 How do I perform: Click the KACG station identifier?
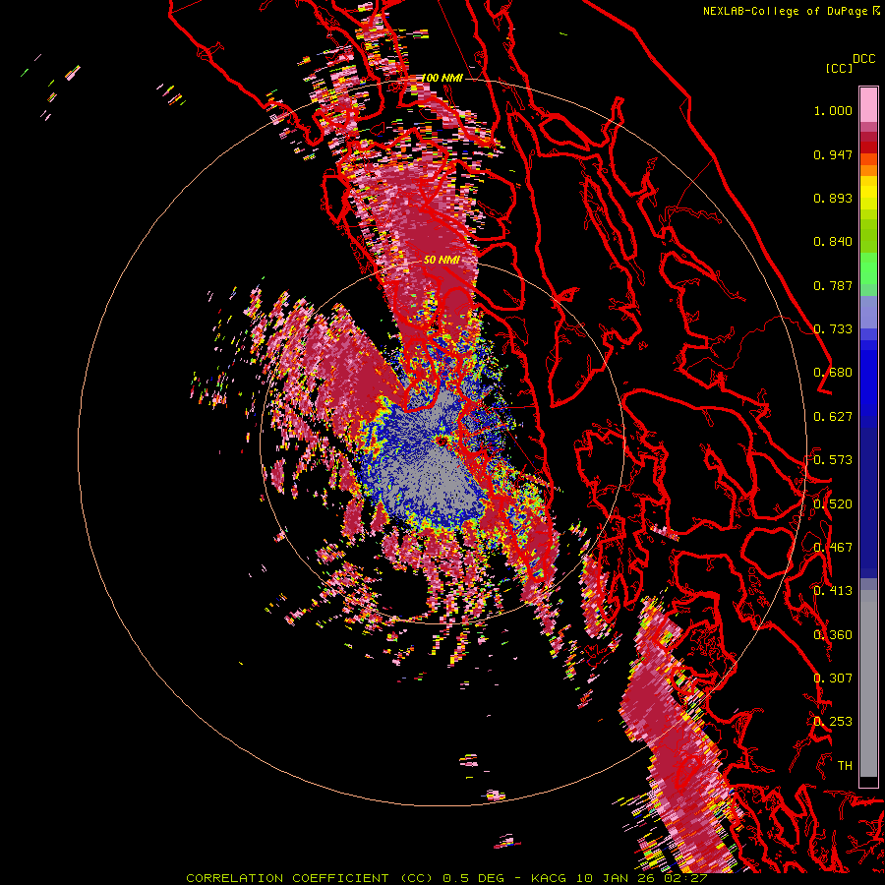(x=549, y=878)
